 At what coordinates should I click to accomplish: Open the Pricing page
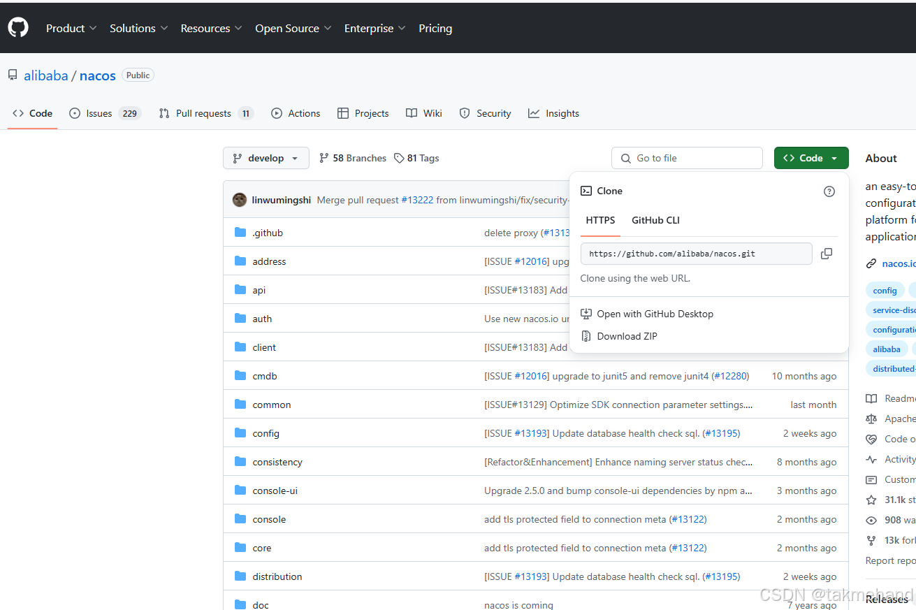[x=435, y=28]
